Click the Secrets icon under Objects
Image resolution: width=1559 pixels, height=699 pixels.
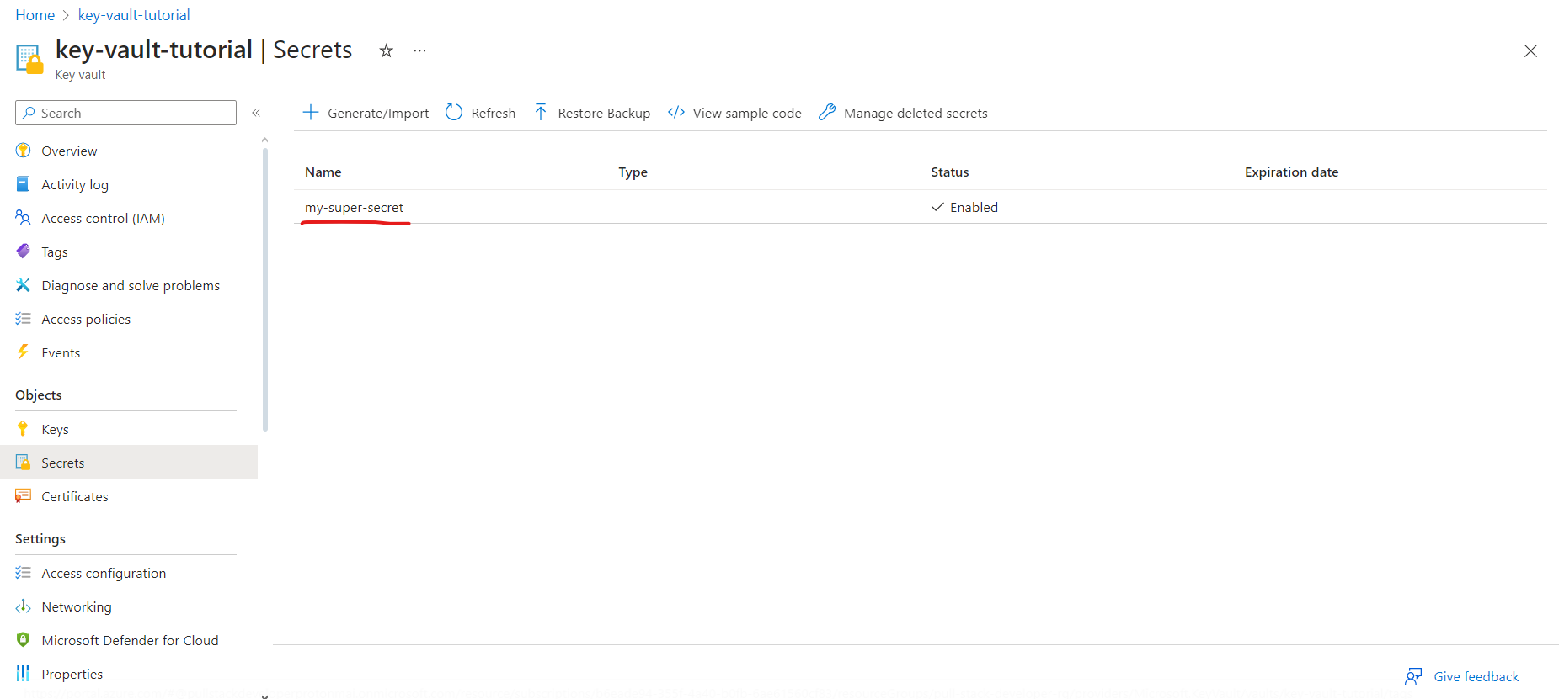click(x=23, y=463)
